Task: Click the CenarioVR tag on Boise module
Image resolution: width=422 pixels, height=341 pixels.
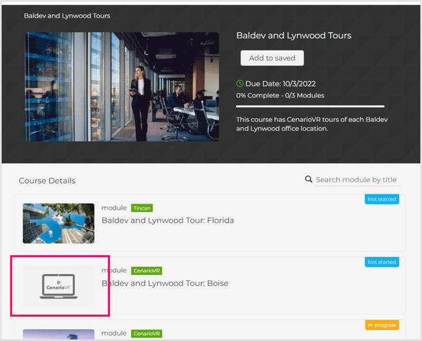Action: (x=146, y=270)
